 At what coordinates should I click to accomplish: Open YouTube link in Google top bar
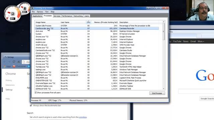pos(177,41)
